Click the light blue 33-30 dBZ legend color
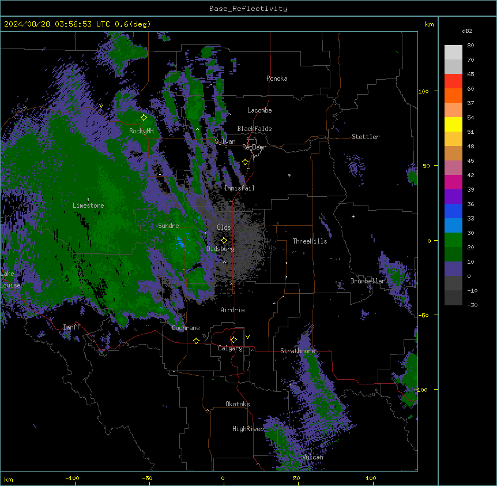This screenshot has width=497, height=486. click(x=453, y=226)
